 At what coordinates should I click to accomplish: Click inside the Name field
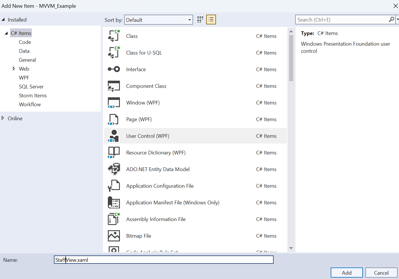(164, 259)
